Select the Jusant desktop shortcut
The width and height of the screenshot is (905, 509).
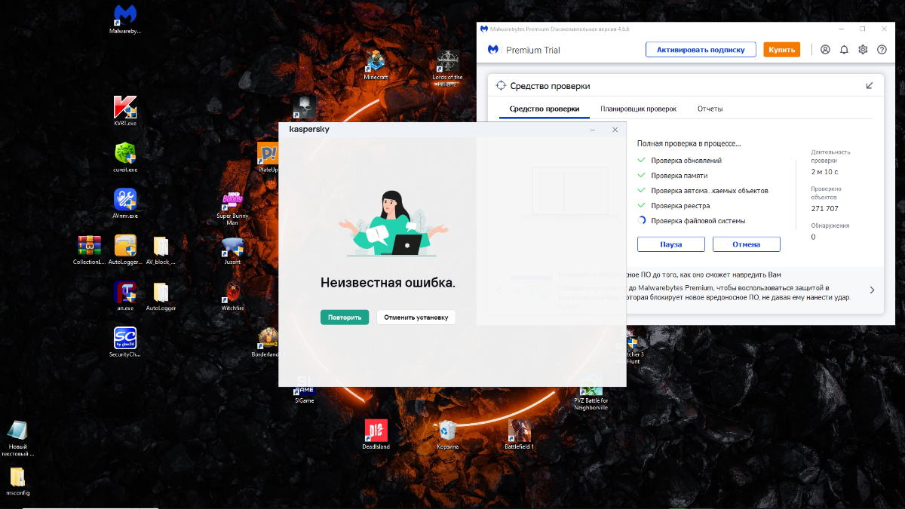click(x=232, y=250)
